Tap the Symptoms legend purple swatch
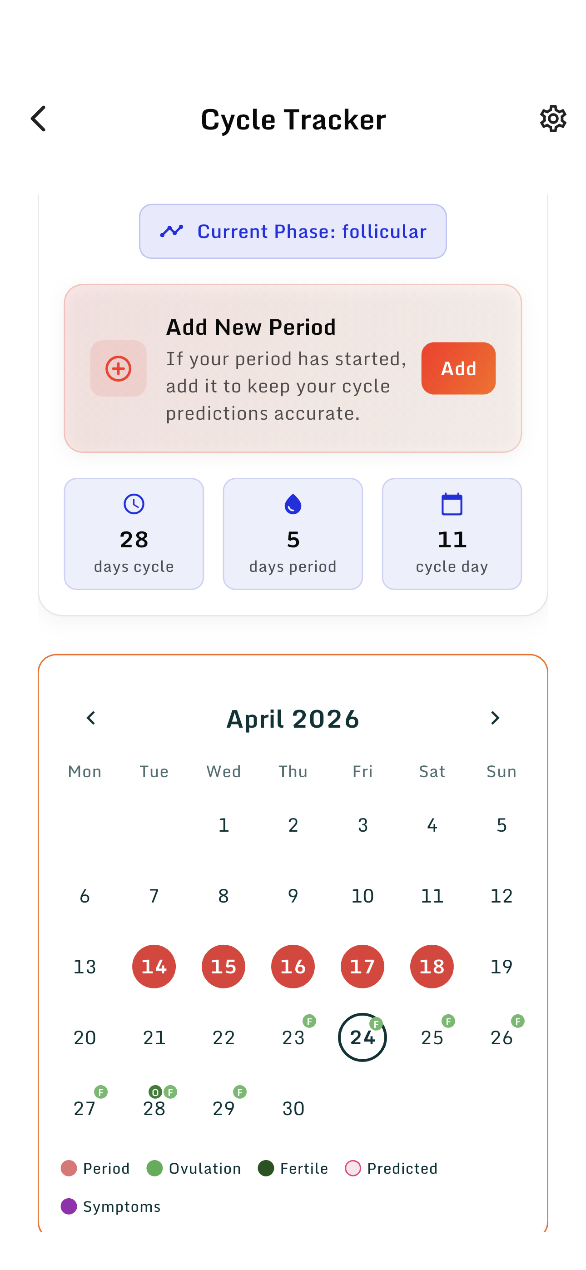586x1270 pixels. [x=69, y=1206]
